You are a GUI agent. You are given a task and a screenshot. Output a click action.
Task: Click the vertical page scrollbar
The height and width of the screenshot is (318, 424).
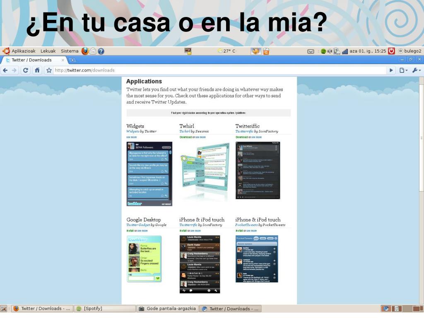[x=421, y=138]
